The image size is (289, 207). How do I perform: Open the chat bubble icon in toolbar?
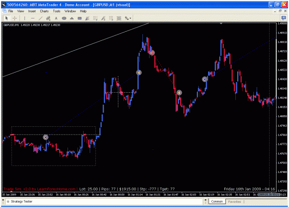(x=283, y=18)
